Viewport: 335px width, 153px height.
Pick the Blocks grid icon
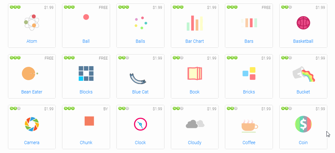86,73
